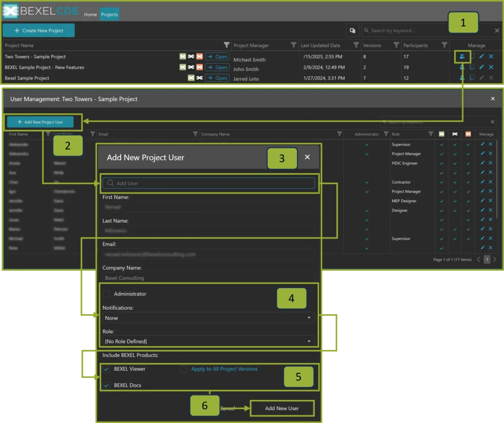Toggle Administrator check for the Contractor user
504x423 pixels.
(367, 182)
